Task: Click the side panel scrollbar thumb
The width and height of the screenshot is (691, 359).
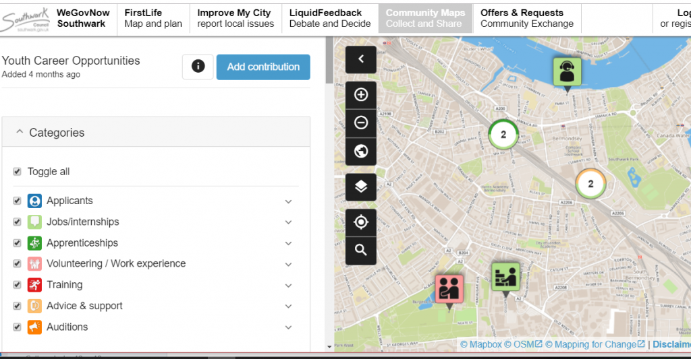Action: point(329,60)
